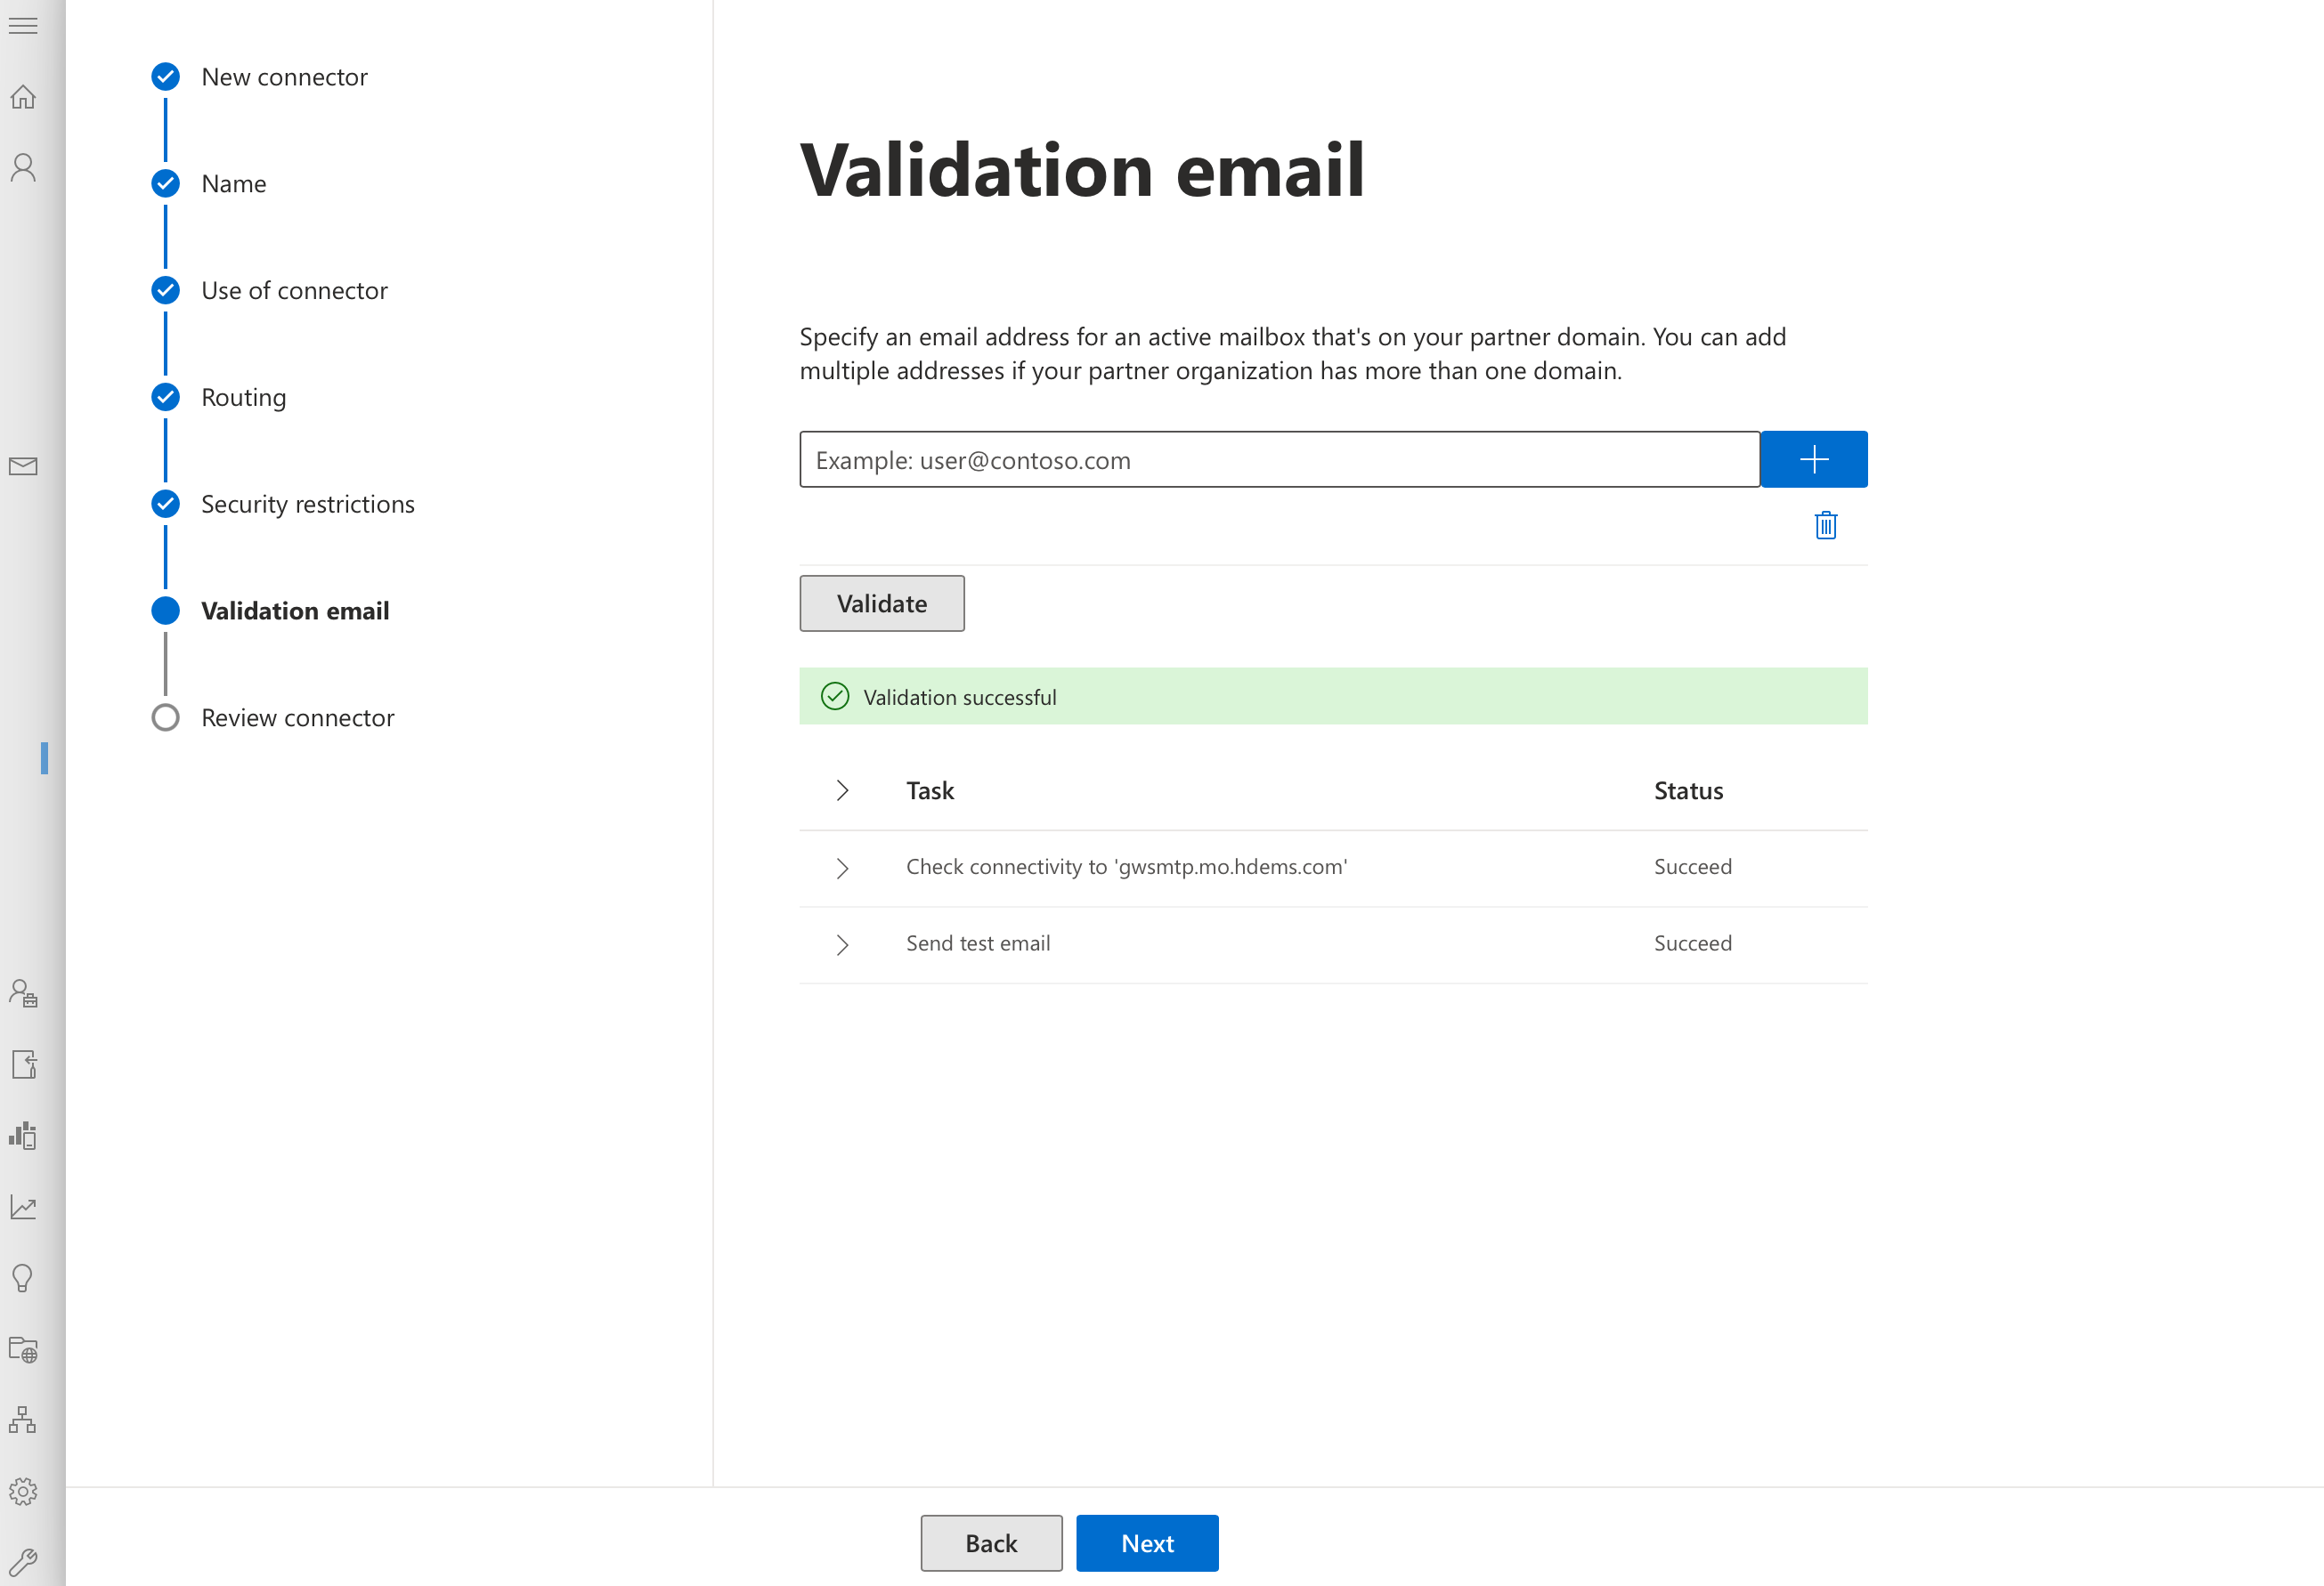
Task: Click the green Validation successful check icon
Action: click(x=834, y=697)
